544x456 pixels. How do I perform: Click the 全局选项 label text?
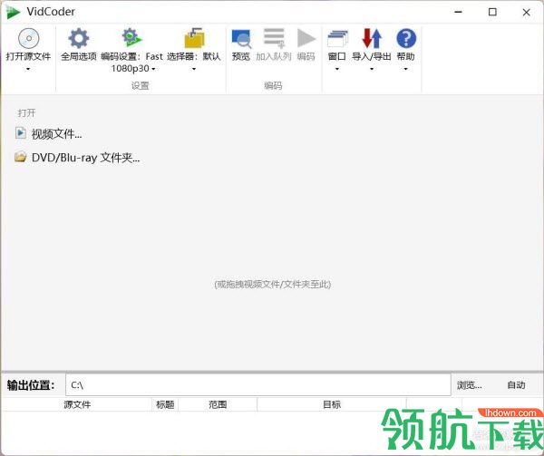click(78, 56)
